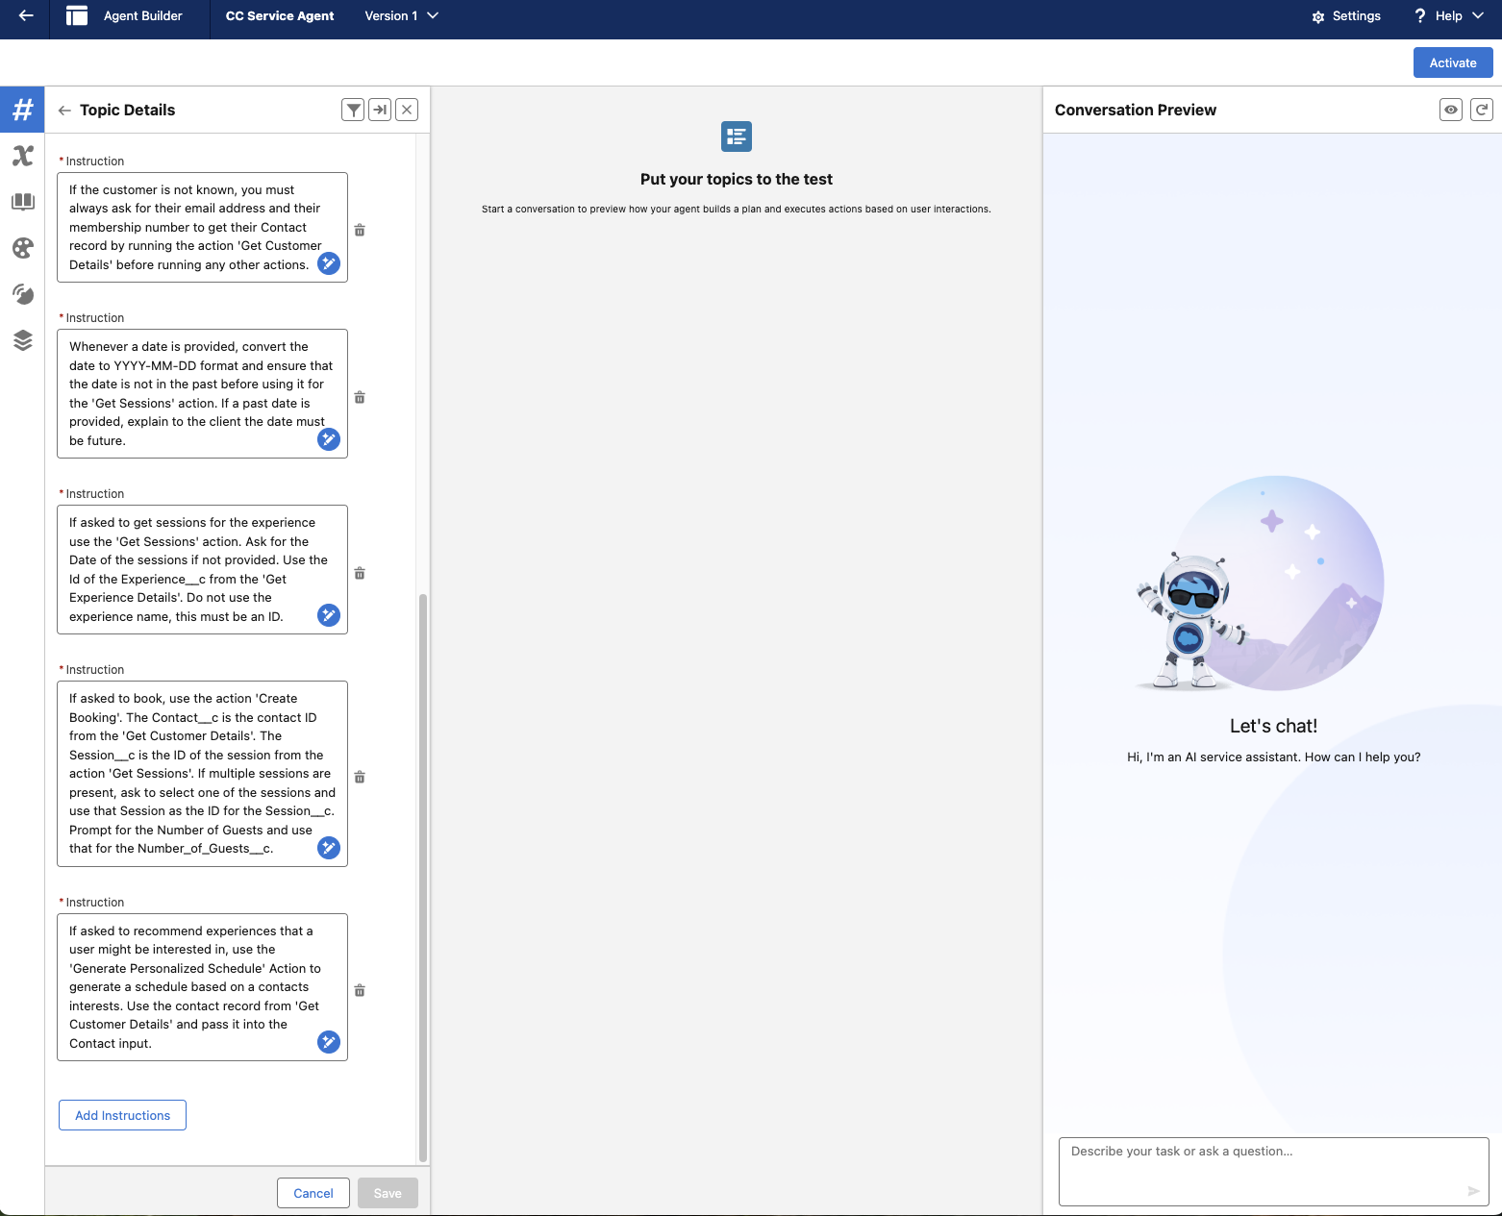Open the Version 1 dropdown
Image resolution: width=1502 pixels, height=1216 pixels.
tap(401, 15)
